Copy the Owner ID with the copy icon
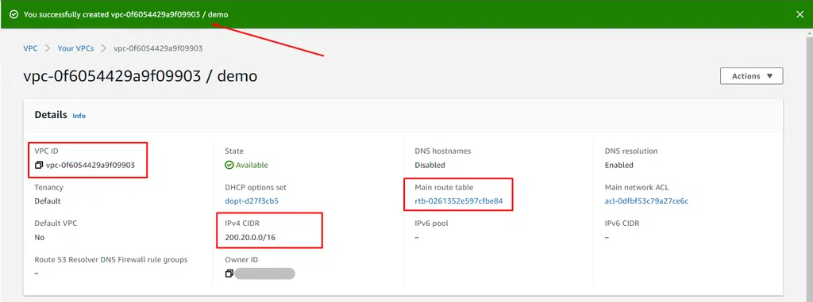This screenshot has height=302, width=813. pos(229,273)
